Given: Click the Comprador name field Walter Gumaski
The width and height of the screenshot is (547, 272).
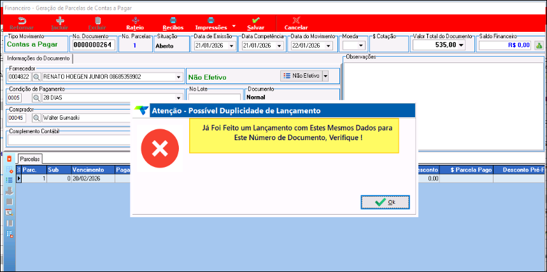Looking at the screenshot, I should [x=86, y=118].
